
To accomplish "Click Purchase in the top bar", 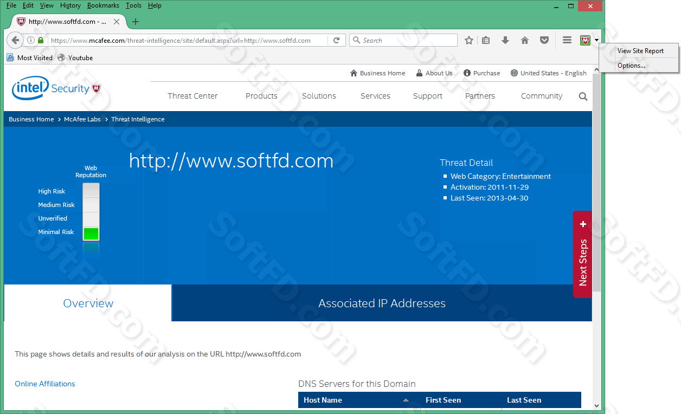I will 481,73.
